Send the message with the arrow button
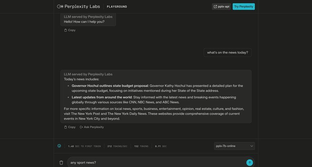The image size is (312, 167). coord(250,163)
